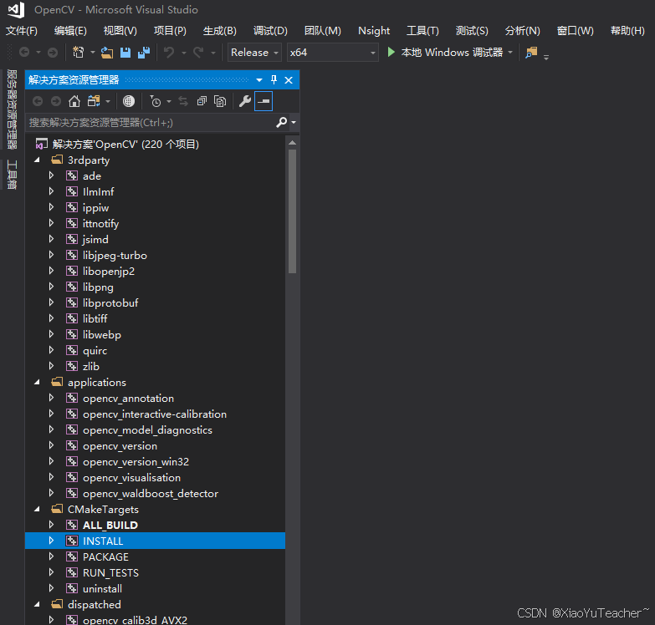The image size is (655, 625).
Task: Click the Show All Files globe icon
Action: (x=129, y=101)
